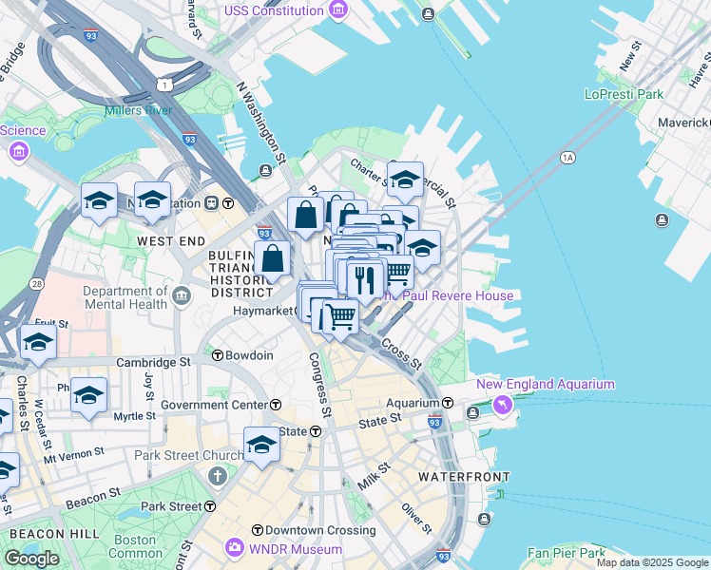Select the Mt Vernon St label

click(x=74, y=455)
